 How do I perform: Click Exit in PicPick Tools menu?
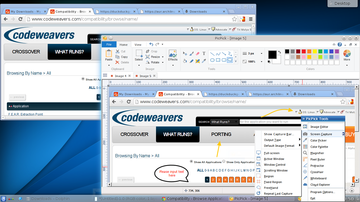pyautogui.click(x=323, y=198)
